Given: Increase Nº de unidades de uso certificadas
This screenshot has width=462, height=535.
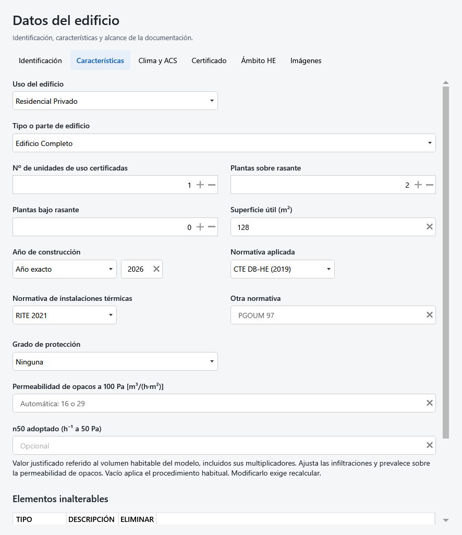Looking at the screenshot, I should [200, 185].
